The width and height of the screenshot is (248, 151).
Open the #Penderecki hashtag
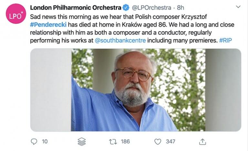click(x=46, y=25)
